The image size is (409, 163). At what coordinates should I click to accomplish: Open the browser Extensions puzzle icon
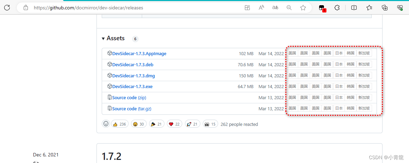(x=337, y=8)
